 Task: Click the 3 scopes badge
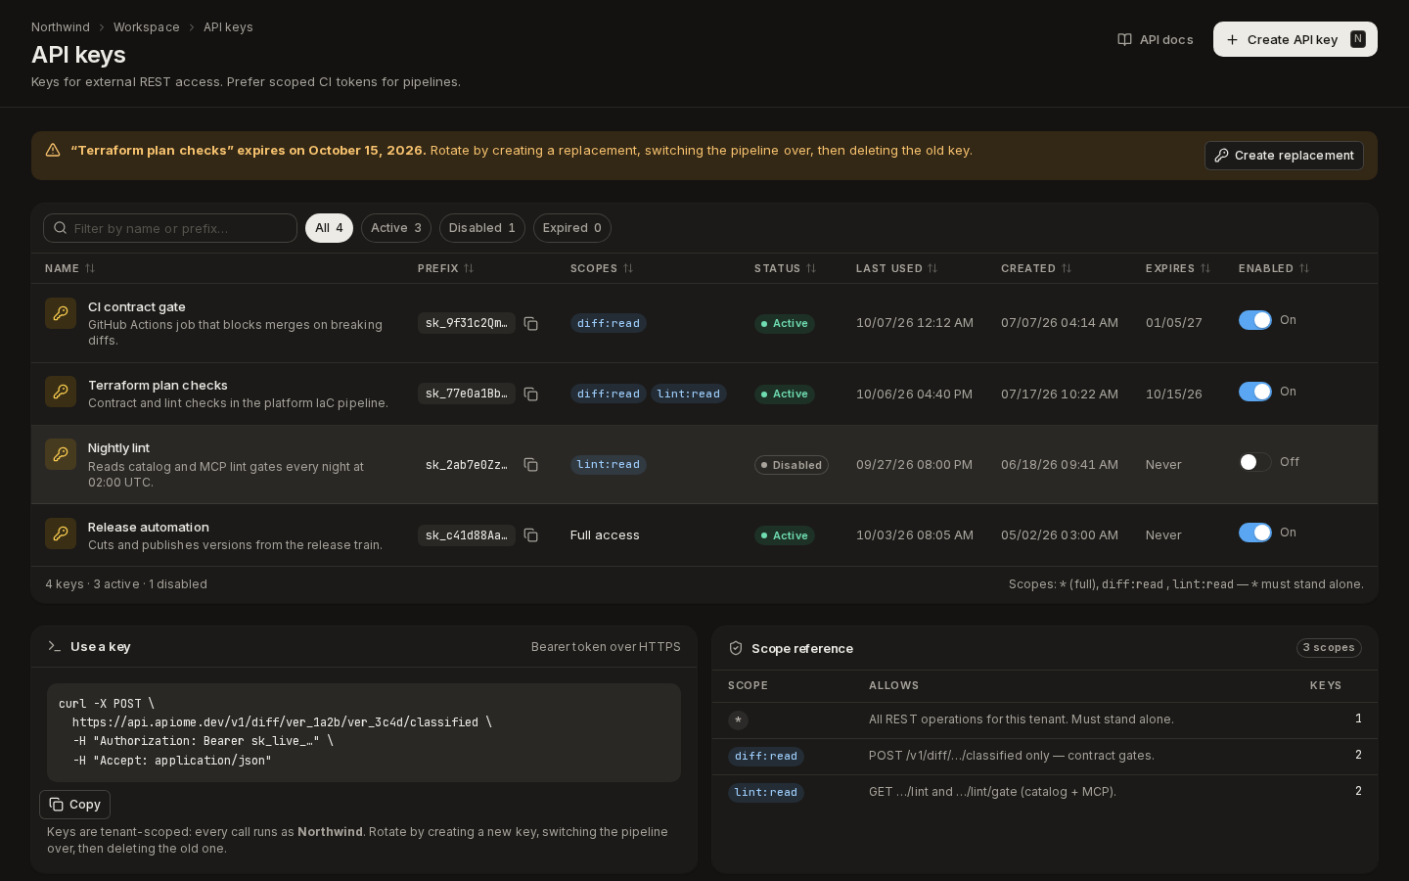coord(1329,648)
